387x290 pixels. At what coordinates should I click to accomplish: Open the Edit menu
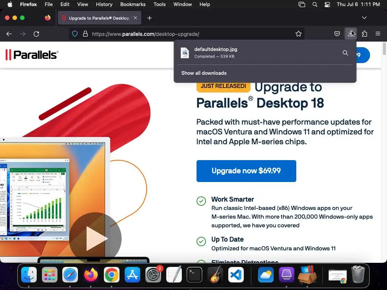[x=65, y=4]
